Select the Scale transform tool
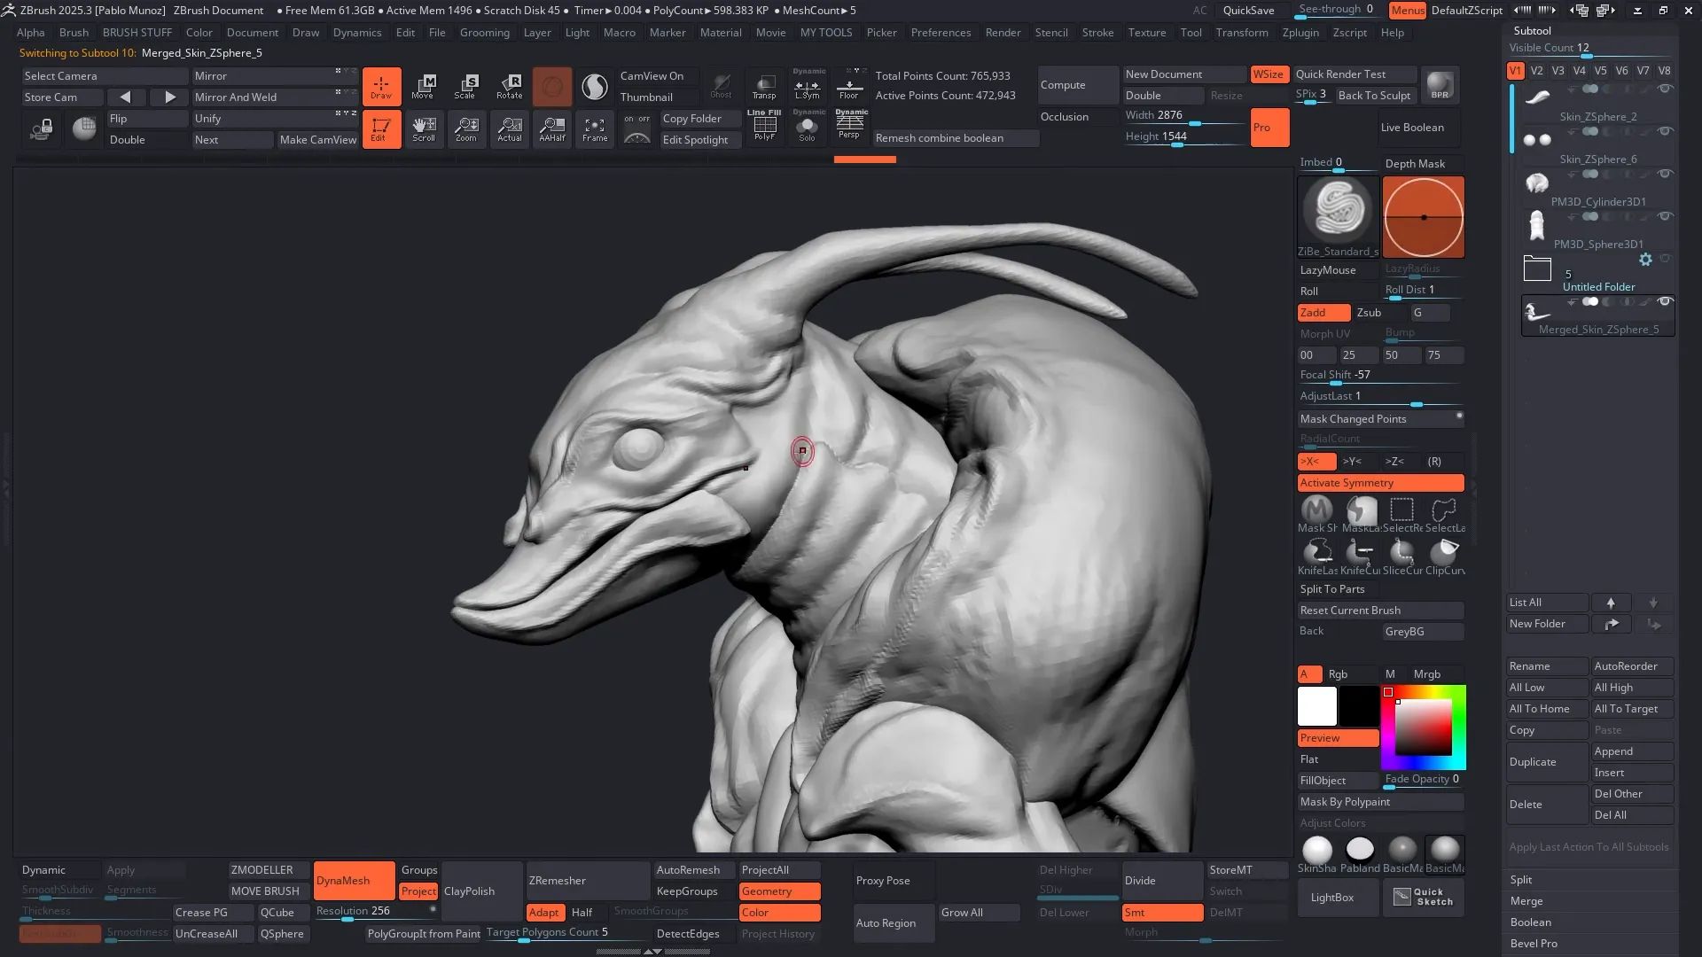The height and width of the screenshot is (957, 1702). (466, 86)
